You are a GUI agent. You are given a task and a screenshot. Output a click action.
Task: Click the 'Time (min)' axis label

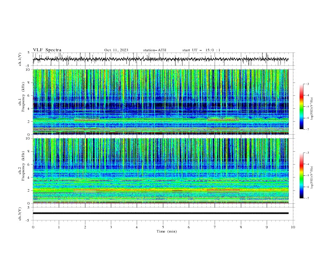[167, 231]
